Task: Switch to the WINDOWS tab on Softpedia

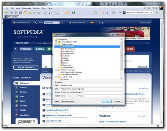Action: pyautogui.click(x=26, y=49)
